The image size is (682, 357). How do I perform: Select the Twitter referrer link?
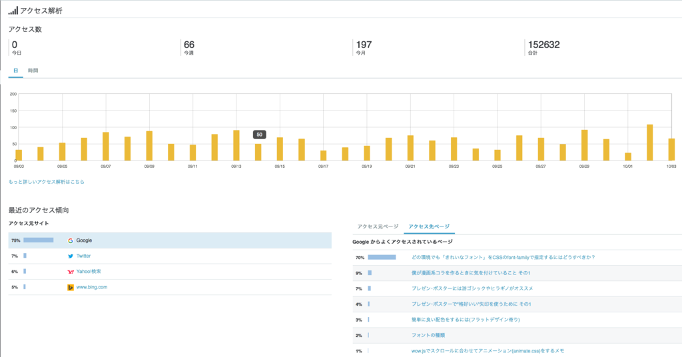[83, 256]
